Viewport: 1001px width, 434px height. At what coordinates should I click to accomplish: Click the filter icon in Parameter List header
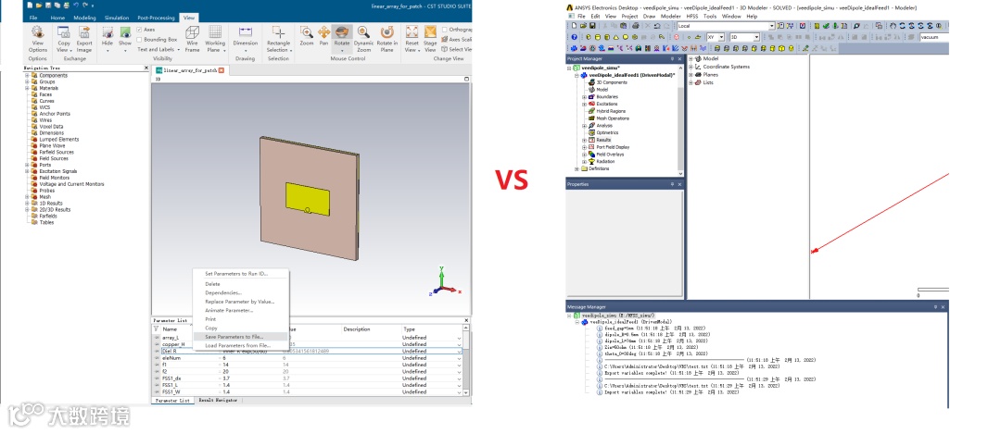coord(157,329)
